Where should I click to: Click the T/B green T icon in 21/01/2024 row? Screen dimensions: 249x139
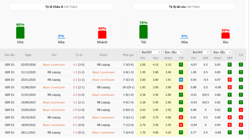click(181, 95)
